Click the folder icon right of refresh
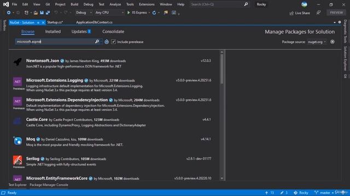Image resolution: width=350 pixels, height=196 pixels. 166,13
